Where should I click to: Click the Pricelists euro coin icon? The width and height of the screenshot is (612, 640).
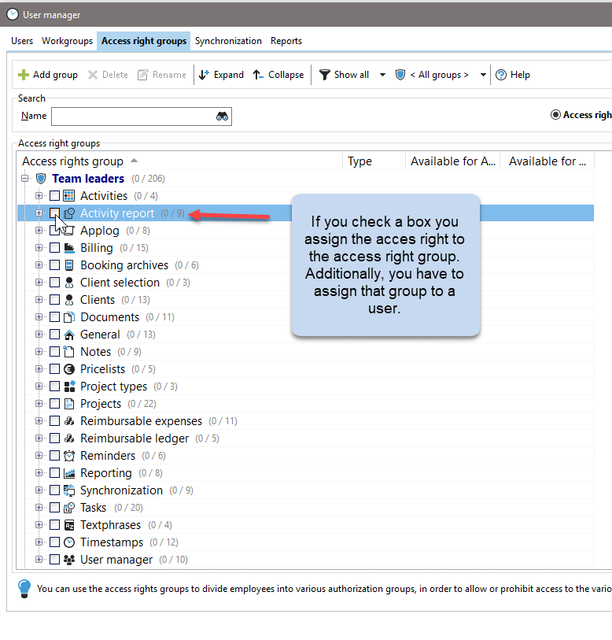68,369
